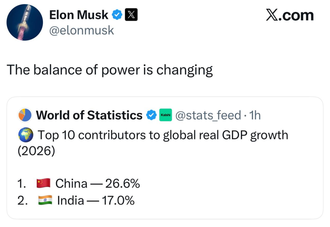Viewport: 330px width, 227px height.
Task: Click the China flag emoji
Action: [x=43, y=184]
